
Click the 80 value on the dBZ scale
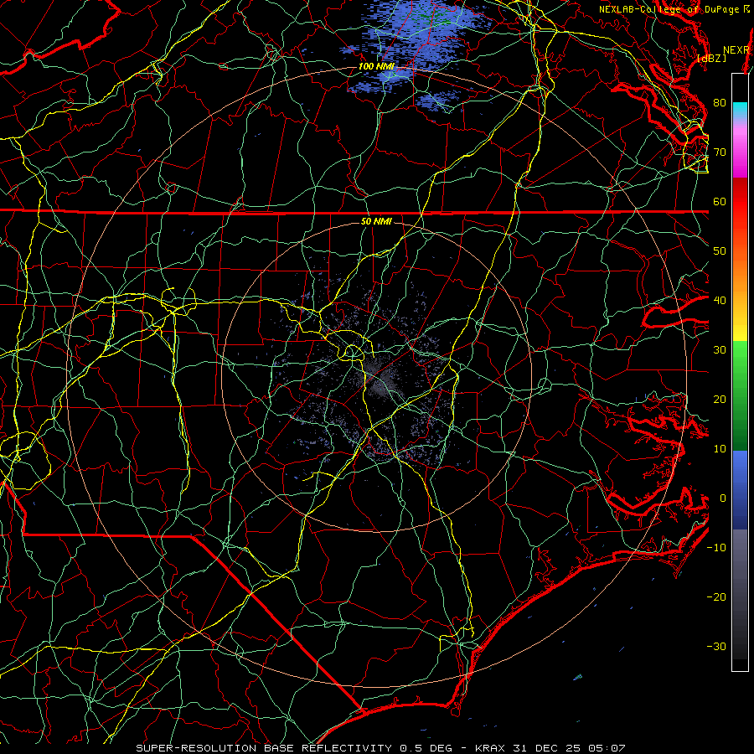point(720,102)
